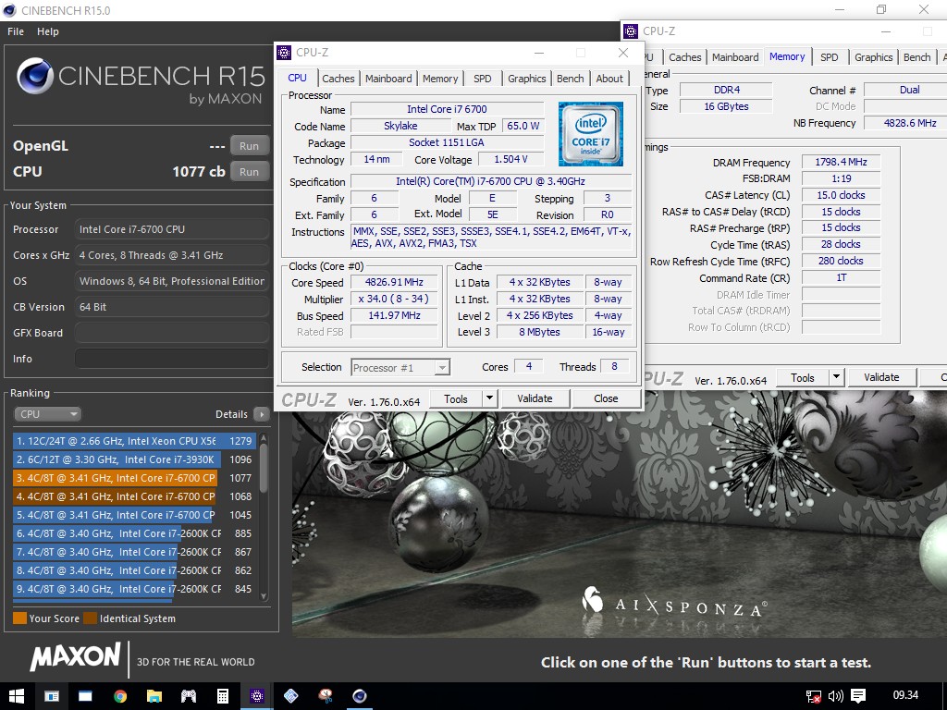Click the Identical System brown legend swatch
Image resolution: width=947 pixels, height=710 pixels.
91,618
